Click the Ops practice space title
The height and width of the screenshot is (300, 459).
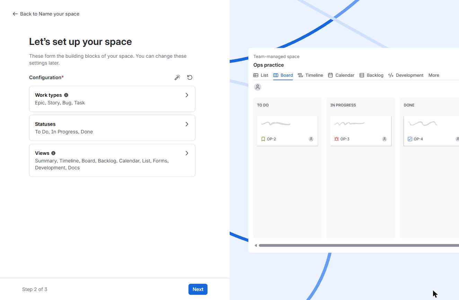pyautogui.click(x=268, y=65)
